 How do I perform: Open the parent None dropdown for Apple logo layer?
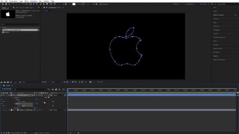point(59,110)
